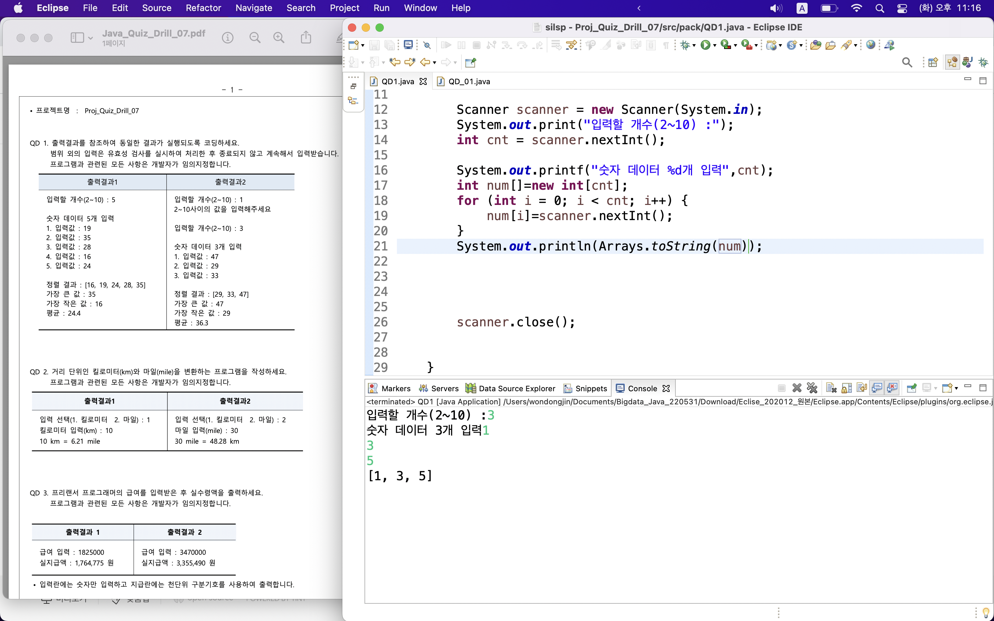Click code line 23 in the editor

(x=575, y=276)
